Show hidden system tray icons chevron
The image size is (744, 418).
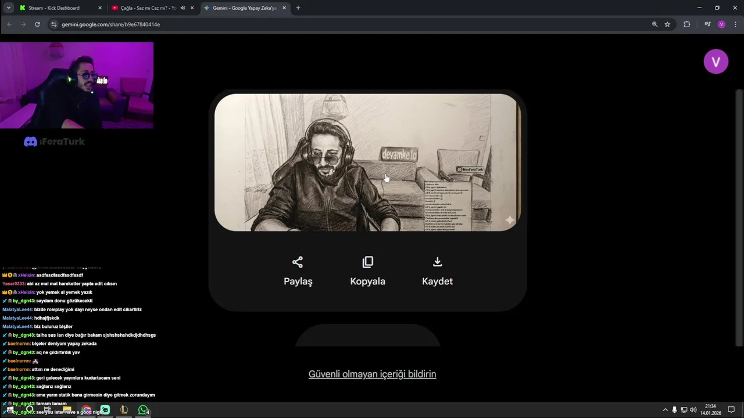pyautogui.click(x=665, y=410)
